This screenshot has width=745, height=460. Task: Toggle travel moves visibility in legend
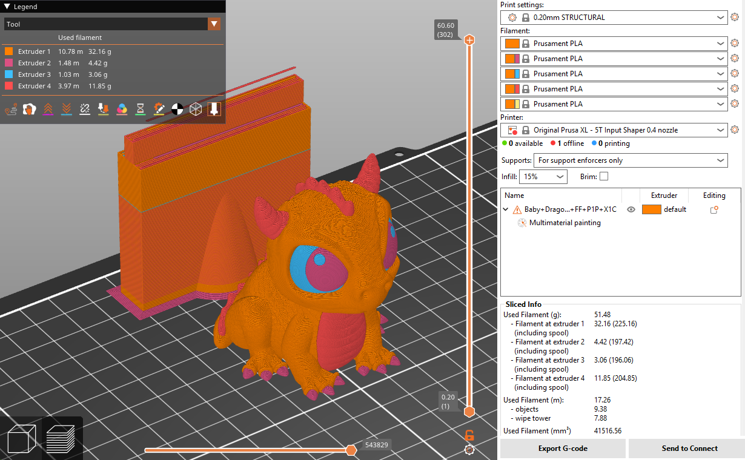[11, 110]
